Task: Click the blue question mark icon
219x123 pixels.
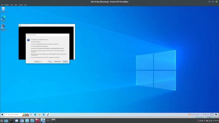Action: [x=28, y=40]
